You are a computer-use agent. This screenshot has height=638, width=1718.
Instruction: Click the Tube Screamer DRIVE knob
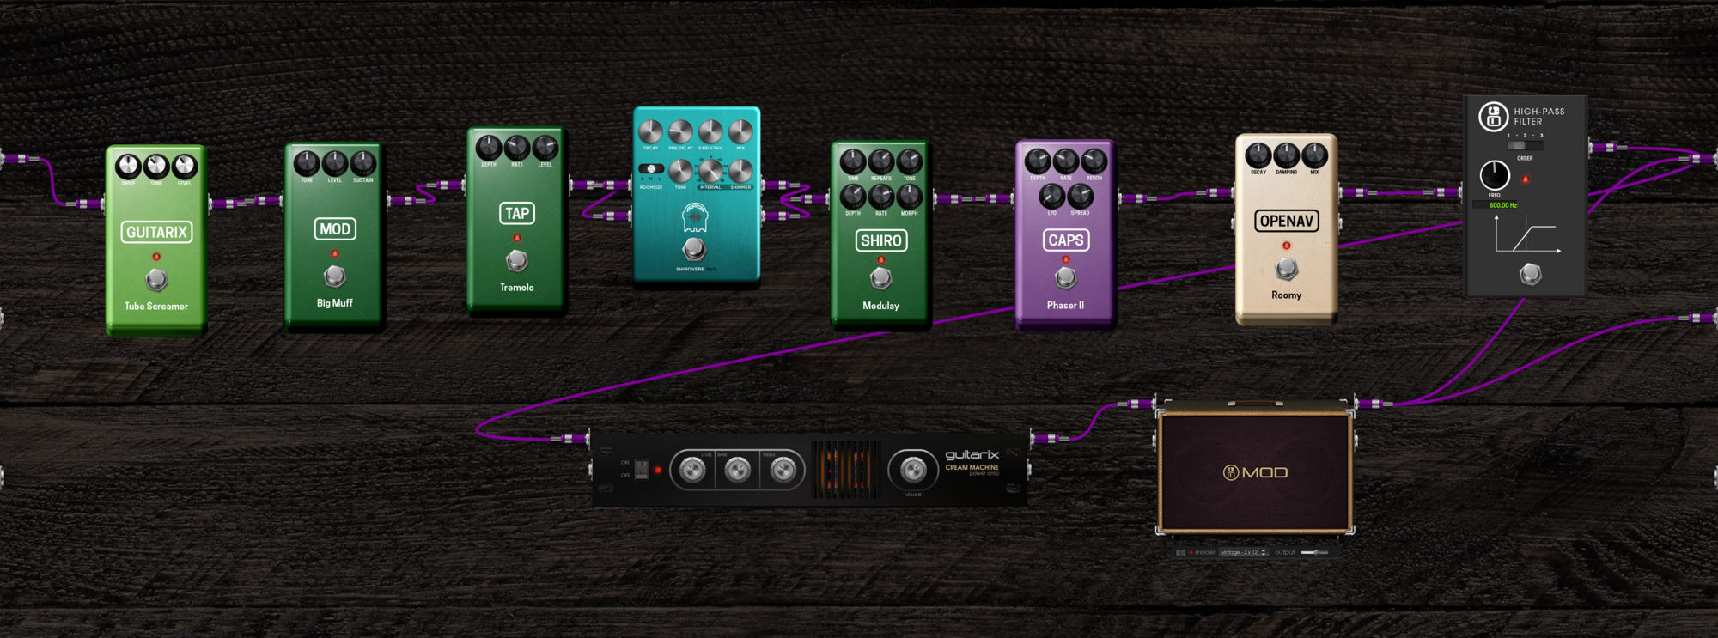click(128, 166)
